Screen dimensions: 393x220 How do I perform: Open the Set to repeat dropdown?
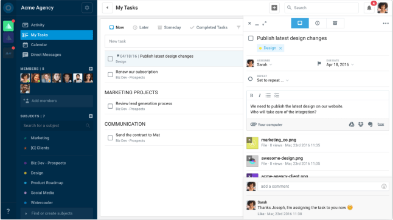point(273,80)
